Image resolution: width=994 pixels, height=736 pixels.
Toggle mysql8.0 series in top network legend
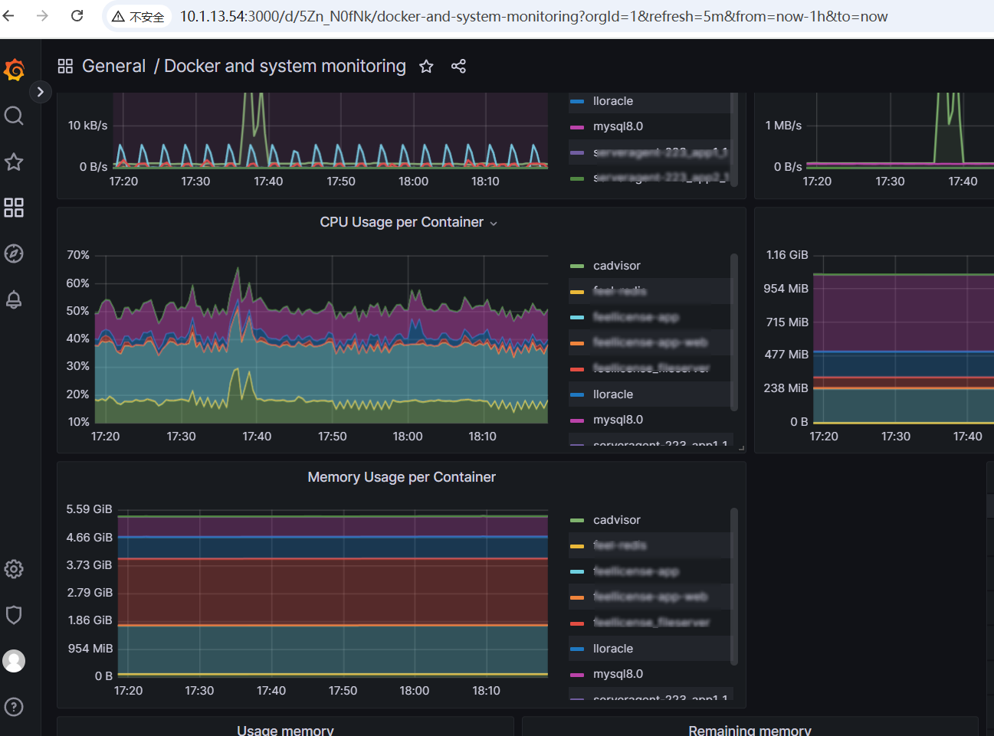tap(618, 126)
